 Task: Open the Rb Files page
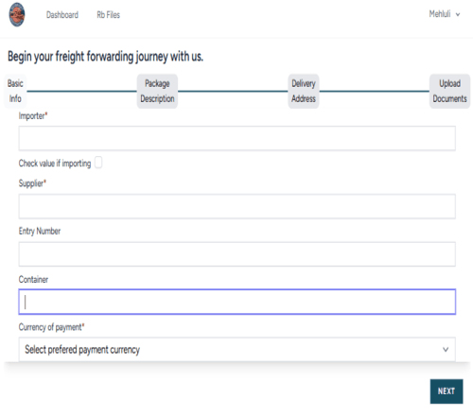(x=108, y=15)
